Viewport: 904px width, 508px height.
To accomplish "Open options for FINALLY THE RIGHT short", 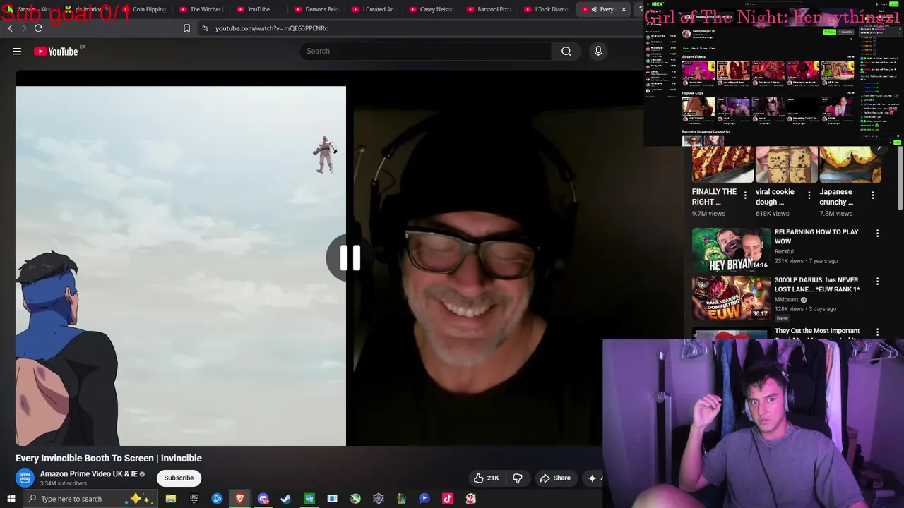I will click(745, 195).
